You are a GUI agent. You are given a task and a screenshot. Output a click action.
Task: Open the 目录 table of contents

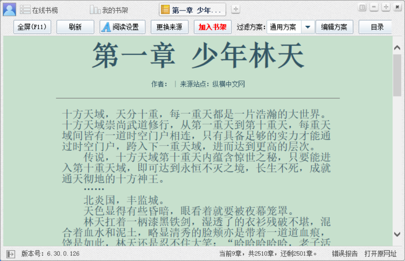click(x=376, y=27)
